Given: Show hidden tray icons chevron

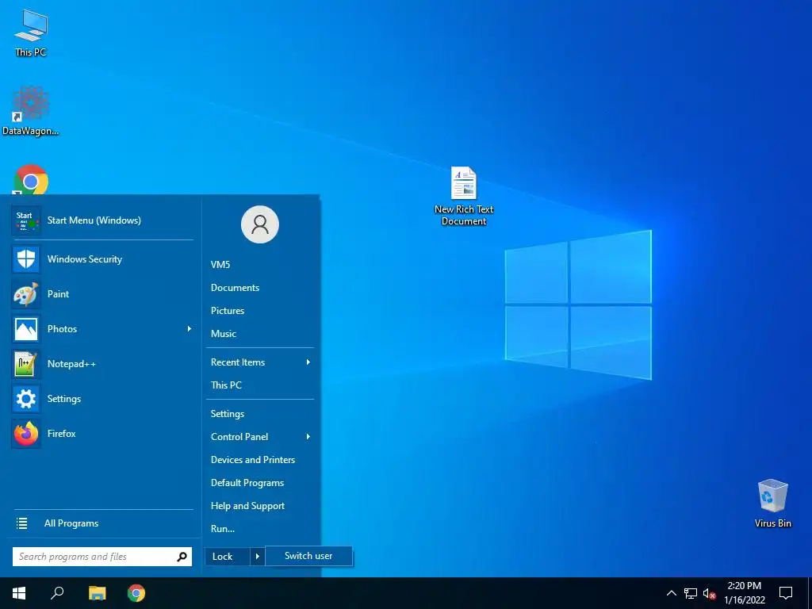Looking at the screenshot, I should (x=671, y=593).
